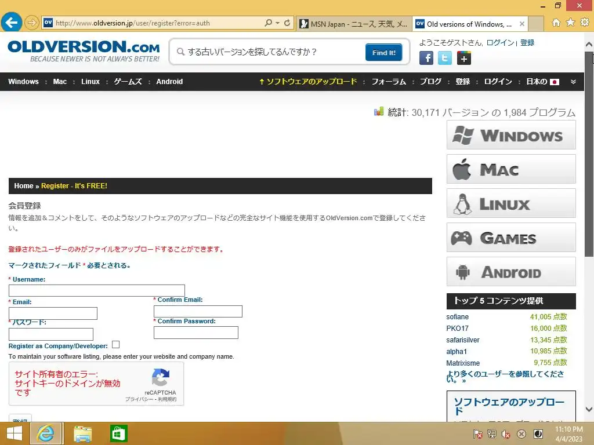Open ブログ in the nav bar
This screenshot has width=594, height=445.
tap(431, 81)
